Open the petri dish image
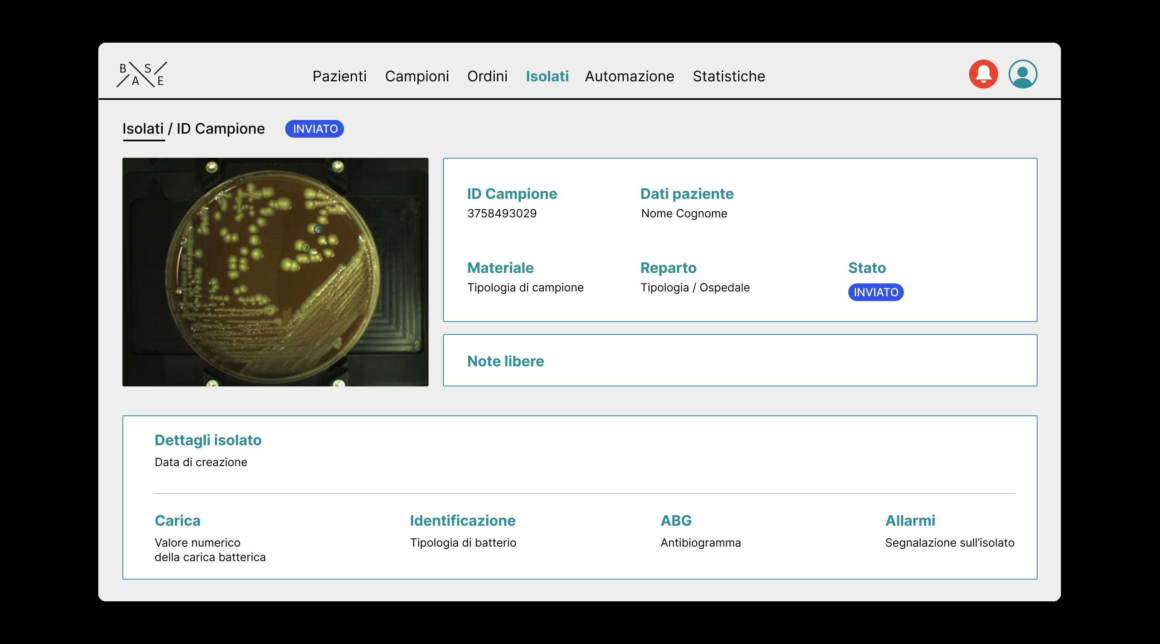Viewport: 1160px width, 644px height. click(275, 272)
